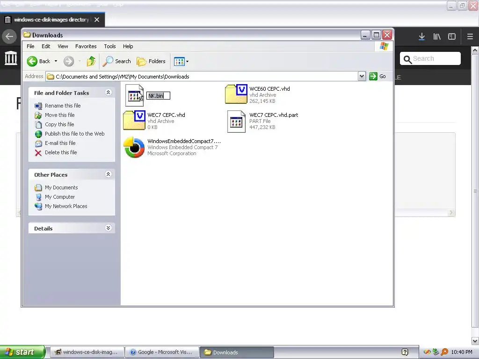Click the Back arrow in Downloads window
The image size is (479, 359).
pos(32,61)
